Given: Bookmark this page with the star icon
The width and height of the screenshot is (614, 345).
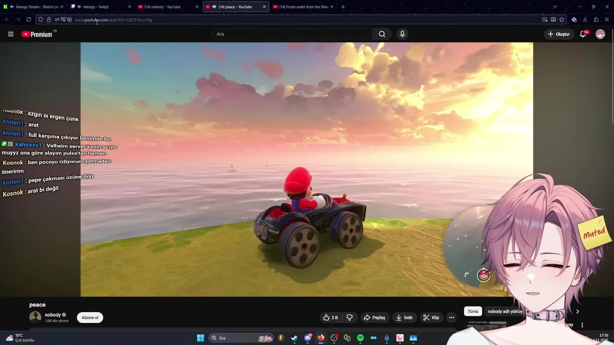Looking at the screenshot, I should [562, 20].
